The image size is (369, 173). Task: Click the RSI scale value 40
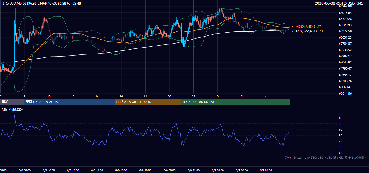(x=340, y=141)
